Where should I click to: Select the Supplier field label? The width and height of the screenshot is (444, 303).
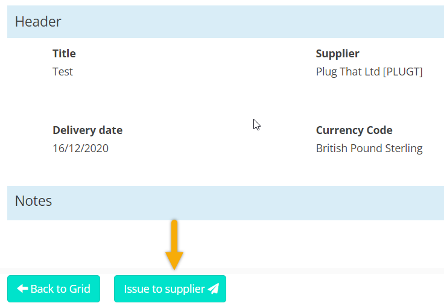click(338, 54)
